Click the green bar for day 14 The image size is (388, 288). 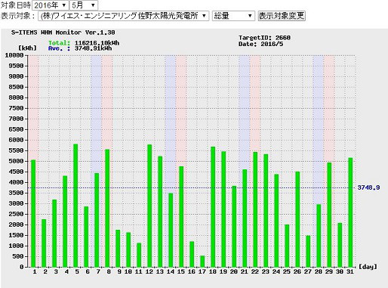(x=171, y=230)
